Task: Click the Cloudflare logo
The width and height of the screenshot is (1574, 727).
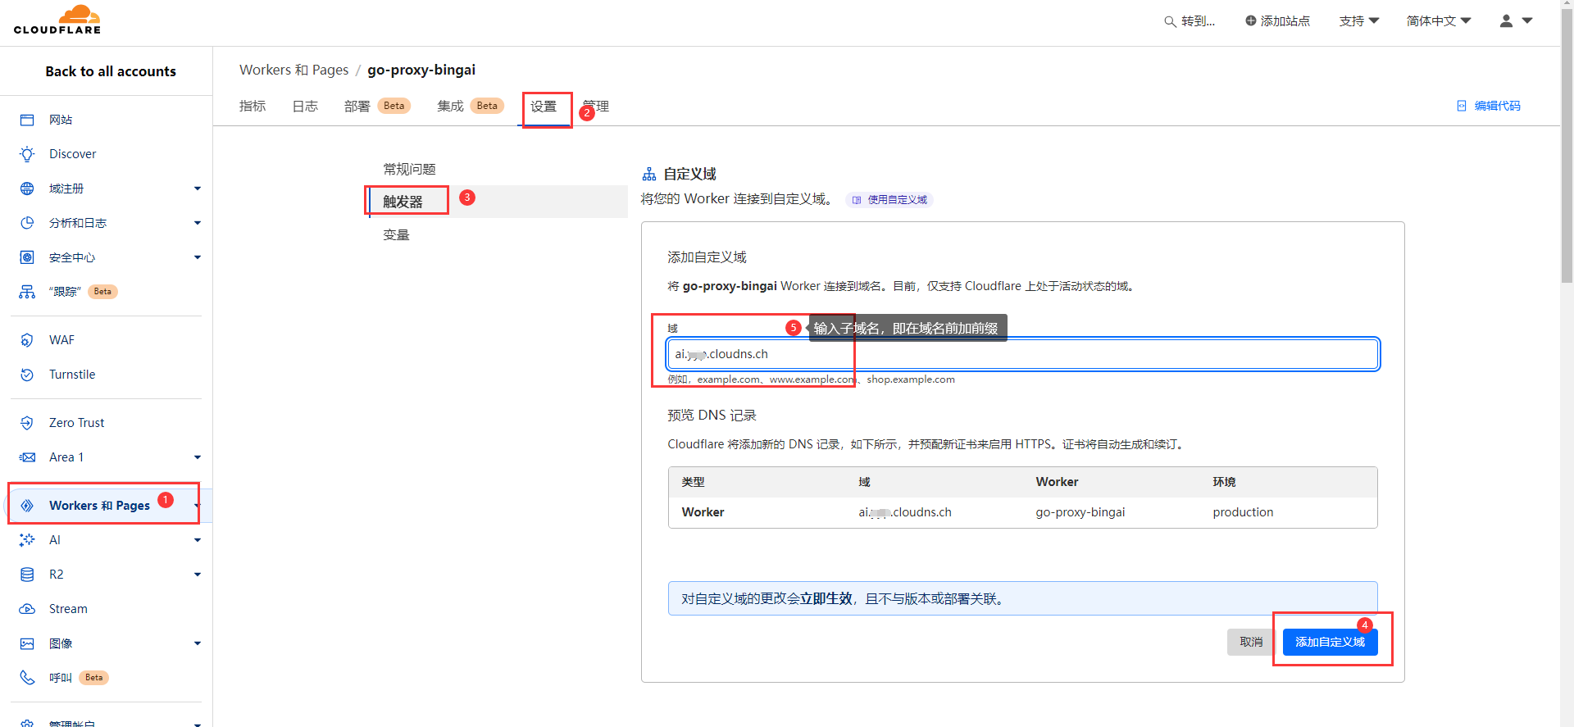Action: pos(57,20)
